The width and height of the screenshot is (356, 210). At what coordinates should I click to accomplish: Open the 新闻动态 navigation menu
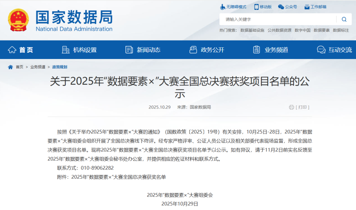[x=143, y=50]
